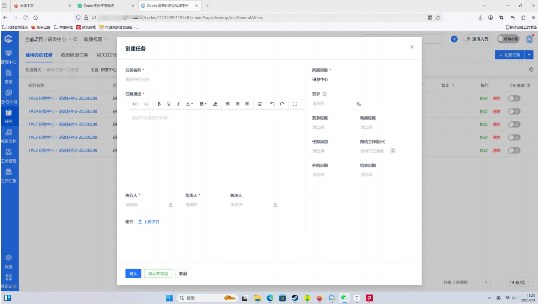Open 工单管理 in the sidebar
539x305 pixels.
9,155
